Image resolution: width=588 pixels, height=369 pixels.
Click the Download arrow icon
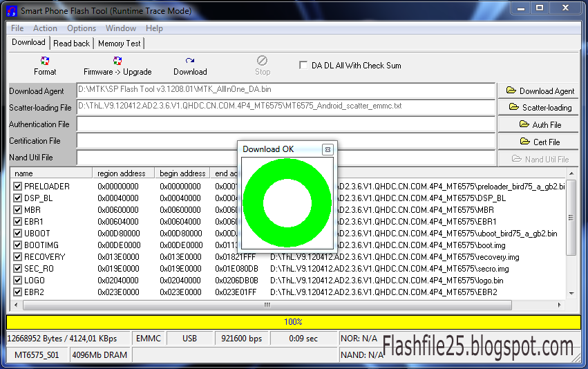pos(190,60)
